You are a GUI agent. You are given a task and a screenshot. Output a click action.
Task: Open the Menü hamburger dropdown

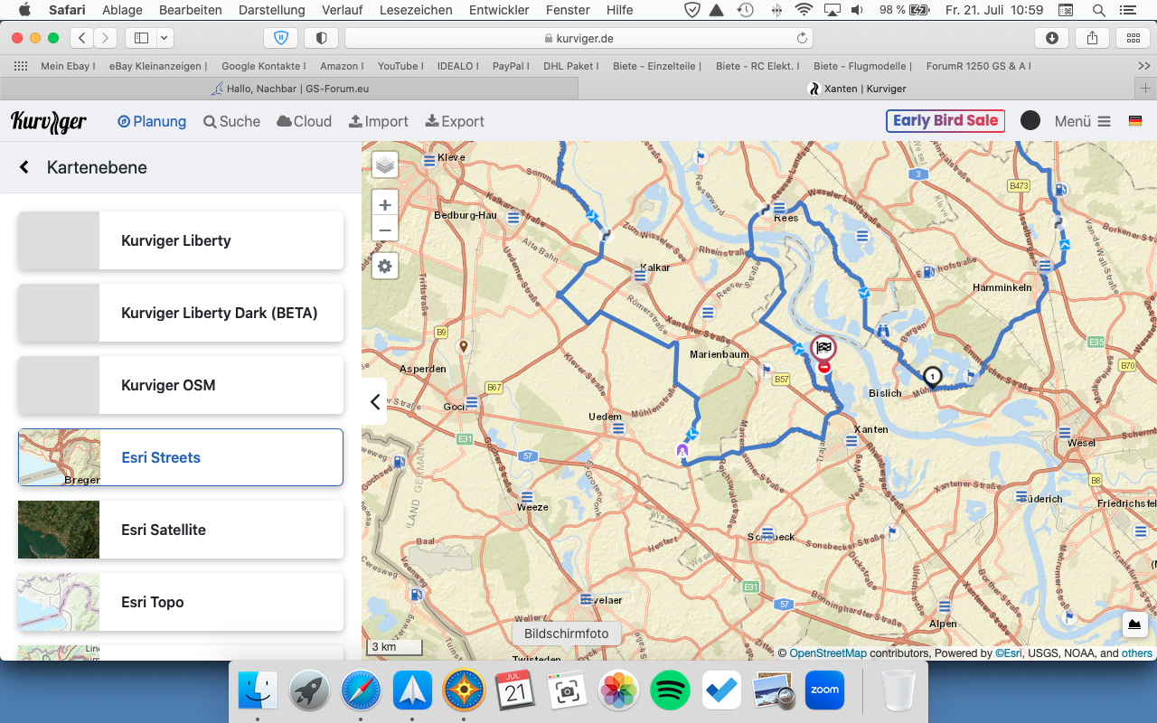tap(1082, 121)
